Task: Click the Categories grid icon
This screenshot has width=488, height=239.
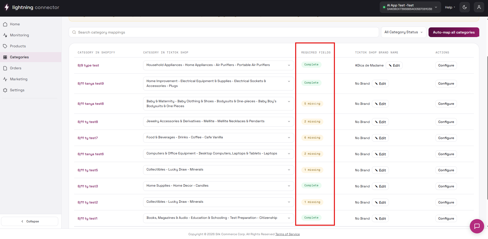Action: (5, 57)
